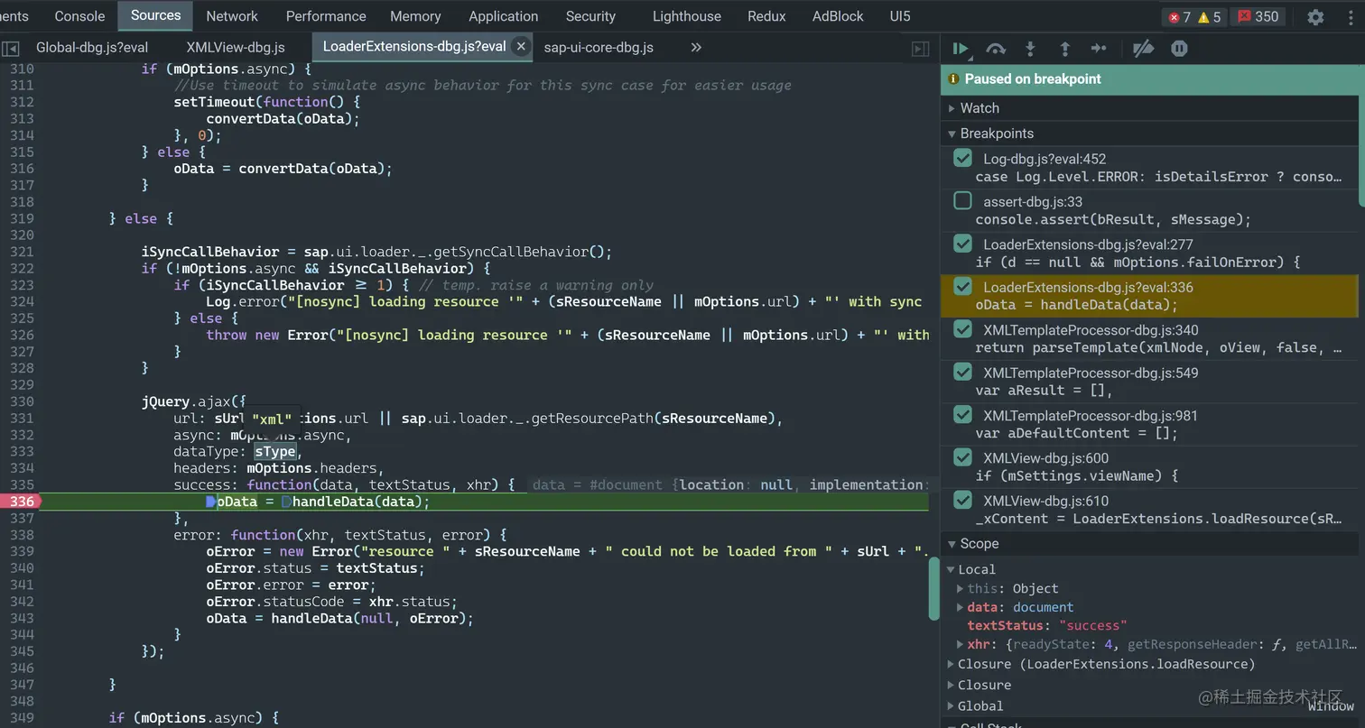Expand the second Closure scope entry

tap(951, 685)
